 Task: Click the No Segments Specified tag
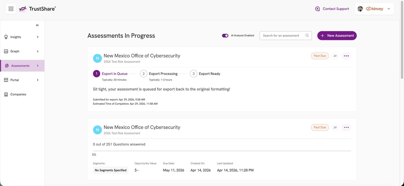coord(111,170)
